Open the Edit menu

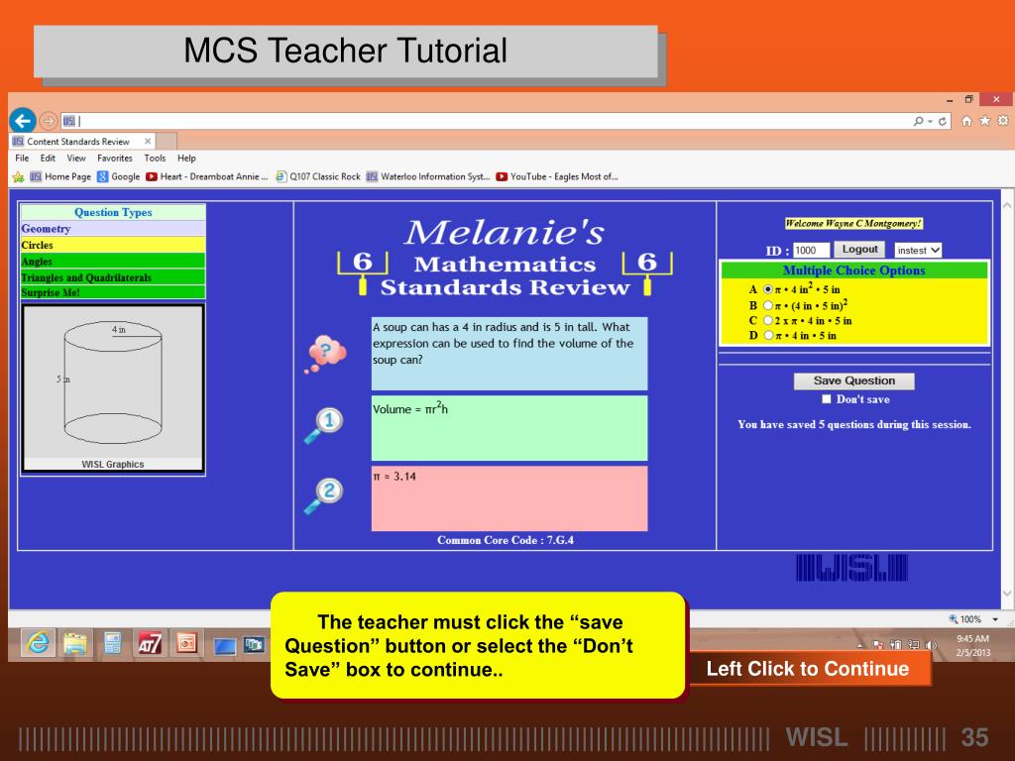(x=48, y=158)
